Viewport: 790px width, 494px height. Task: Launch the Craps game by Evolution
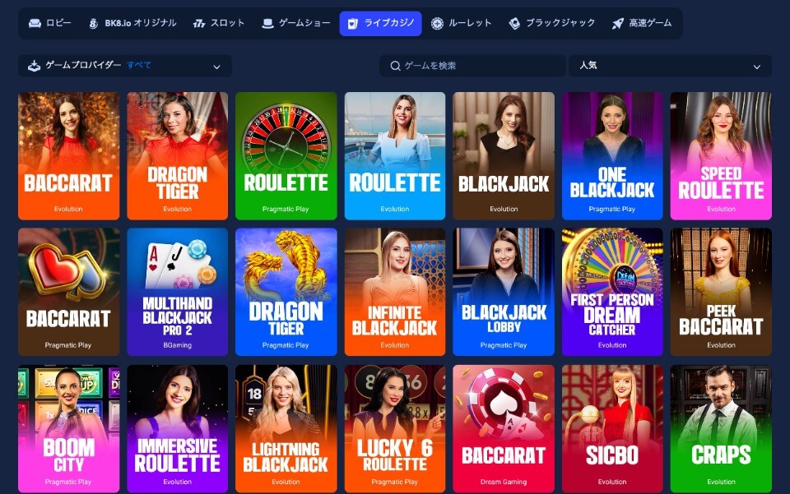(x=721, y=428)
